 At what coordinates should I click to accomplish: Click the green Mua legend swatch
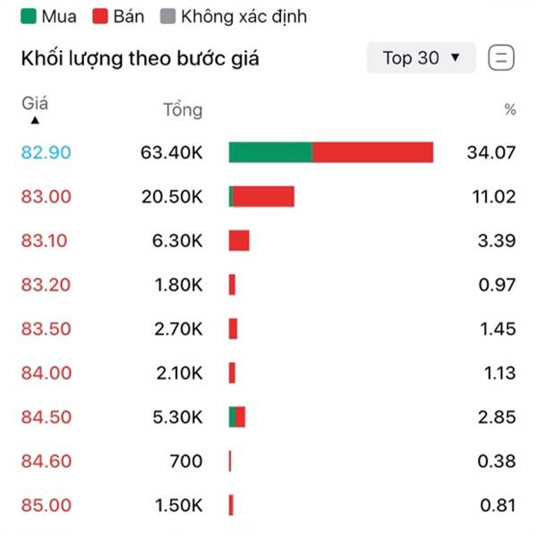[x=28, y=16]
